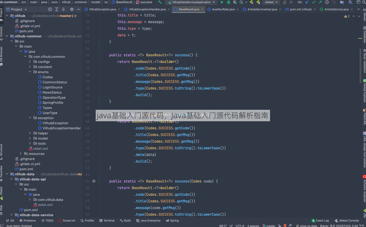Open the Profiler tool window
Screen dimensions: 366x227
(87, 221)
